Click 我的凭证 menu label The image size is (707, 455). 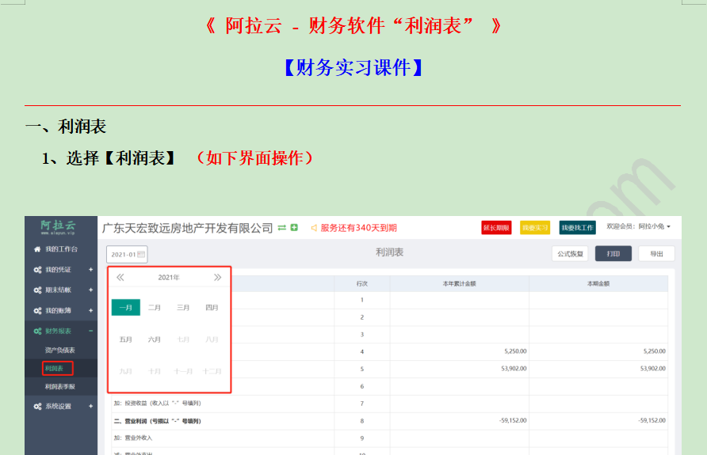(58, 270)
